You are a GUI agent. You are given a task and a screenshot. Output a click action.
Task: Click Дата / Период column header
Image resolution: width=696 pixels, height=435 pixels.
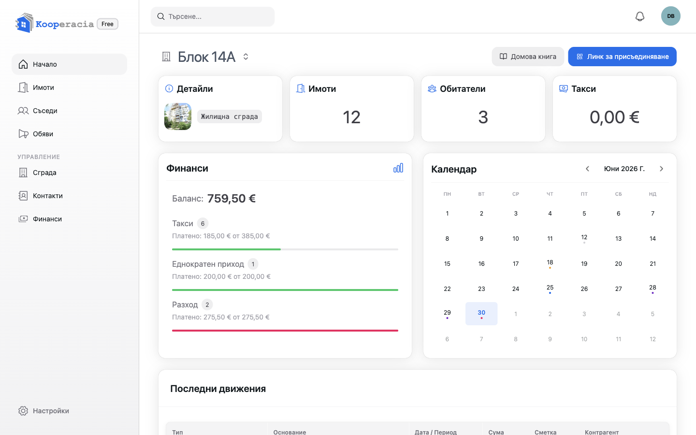coord(435,432)
